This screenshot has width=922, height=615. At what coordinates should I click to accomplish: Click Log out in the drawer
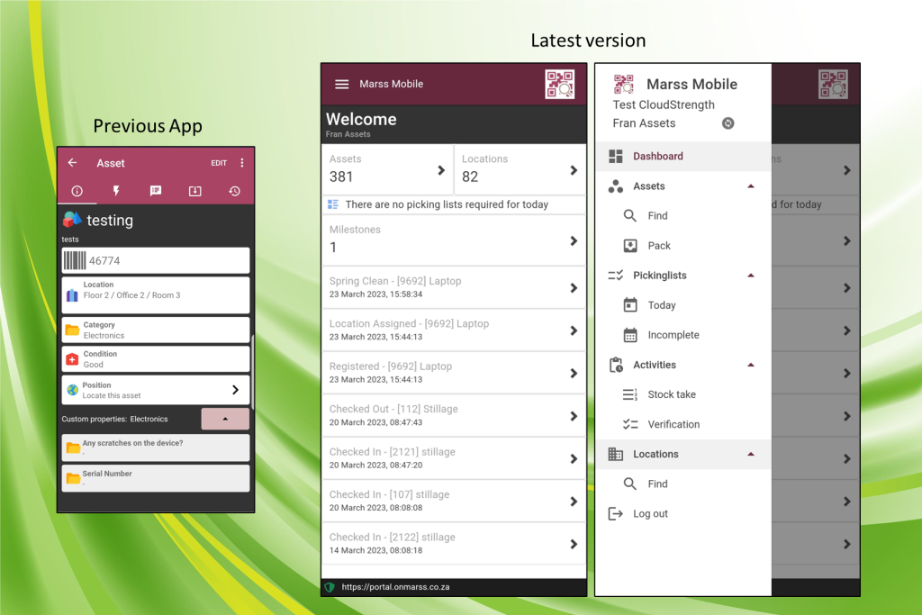tap(683, 514)
